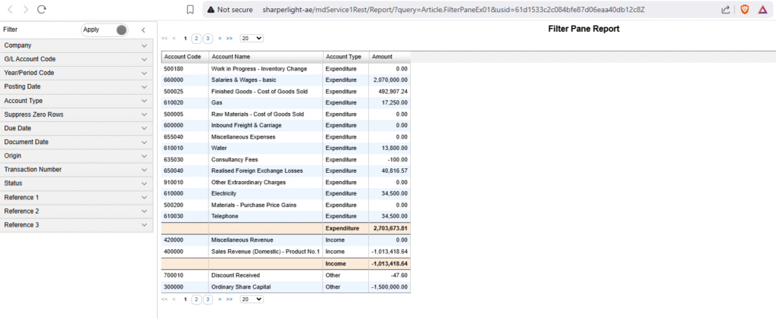The image size is (776, 319).
Task: Select Discount Received cell
Action: point(266,276)
